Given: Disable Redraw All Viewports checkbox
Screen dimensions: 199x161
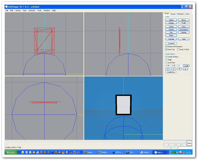Looking at the screenshot, I should click(166, 46).
